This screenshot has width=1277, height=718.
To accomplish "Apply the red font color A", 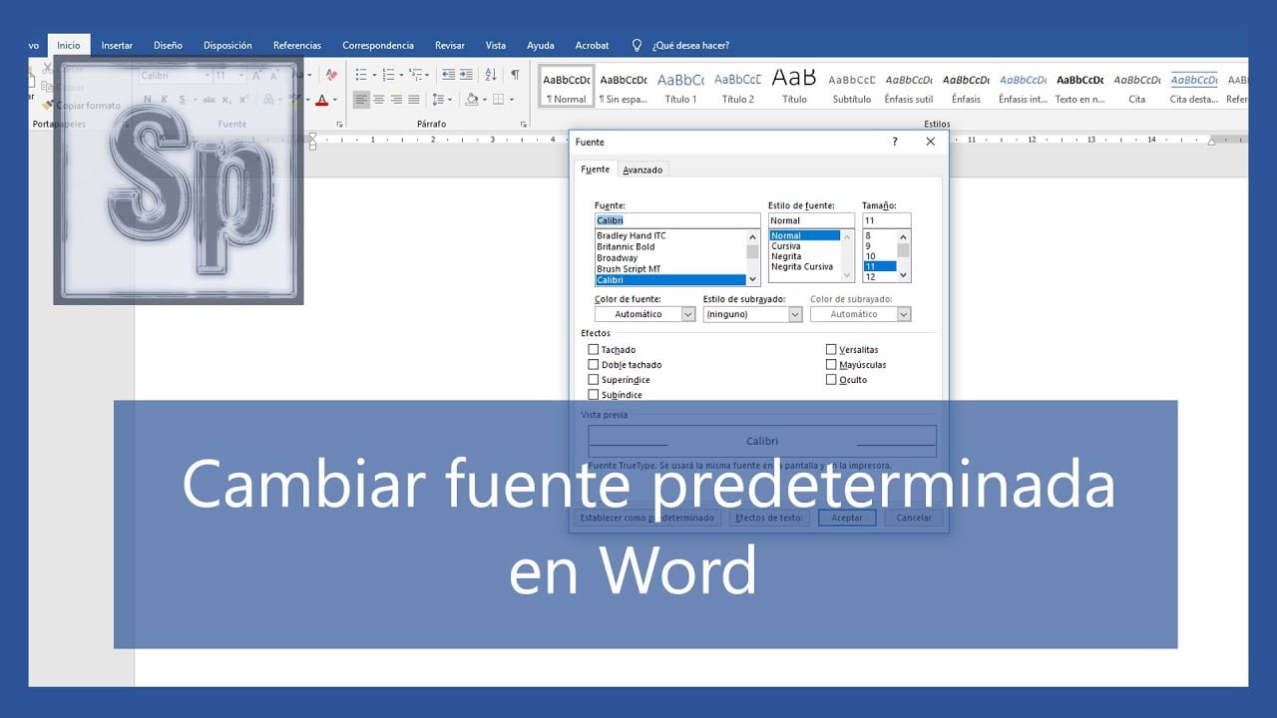I will 321,100.
